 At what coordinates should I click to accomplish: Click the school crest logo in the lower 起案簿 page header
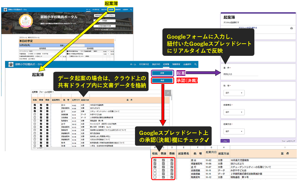click(x=10, y=64)
